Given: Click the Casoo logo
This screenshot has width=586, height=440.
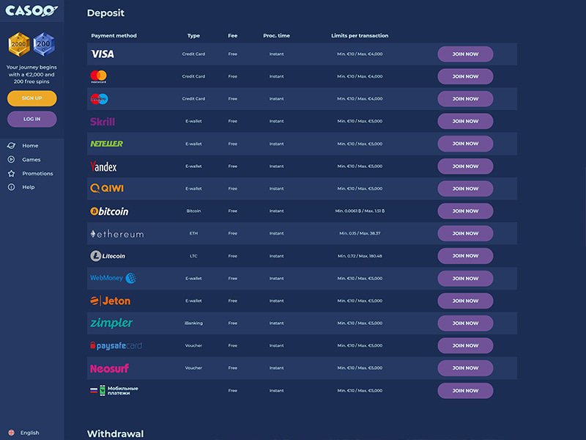Looking at the screenshot, I should [31, 10].
